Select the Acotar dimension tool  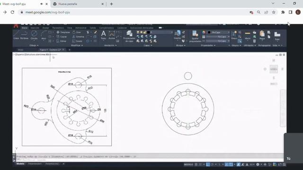pyautogui.click(x=112, y=35)
